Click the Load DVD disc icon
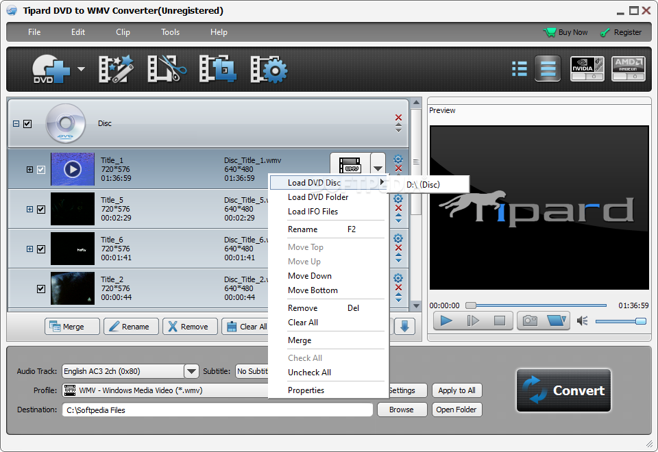The height and width of the screenshot is (452, 658). (x=51, y=69)
